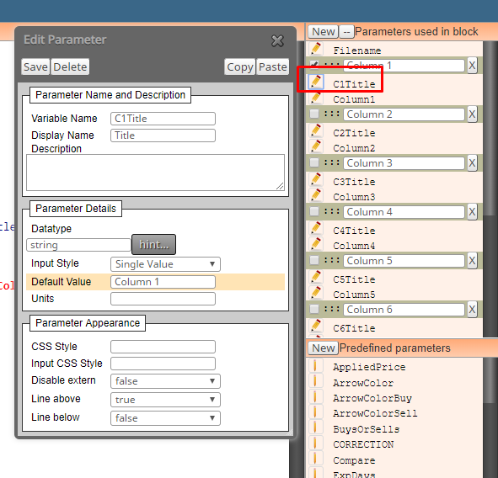Select the Column1 parameter name
The width and height of the screenshot is (498, 478).
pos(354,99)
